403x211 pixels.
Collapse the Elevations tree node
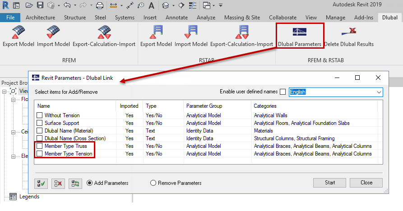[13, 156]
